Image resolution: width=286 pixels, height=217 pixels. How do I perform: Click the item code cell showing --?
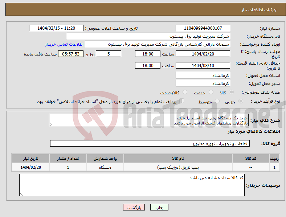pos(251,167)
